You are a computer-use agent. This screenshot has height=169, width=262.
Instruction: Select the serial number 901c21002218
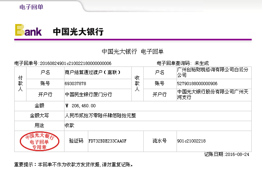tap(191, 141)
